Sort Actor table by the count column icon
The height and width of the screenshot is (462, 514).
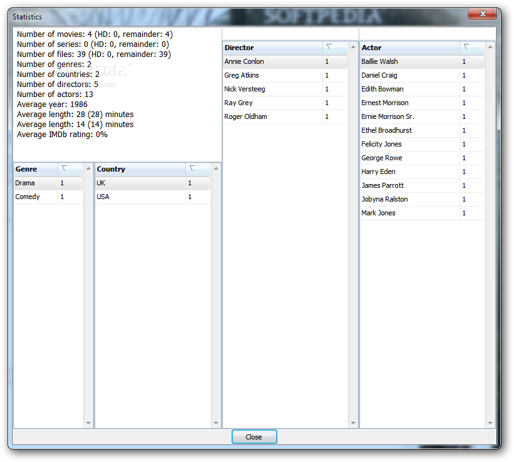[472, 48]
